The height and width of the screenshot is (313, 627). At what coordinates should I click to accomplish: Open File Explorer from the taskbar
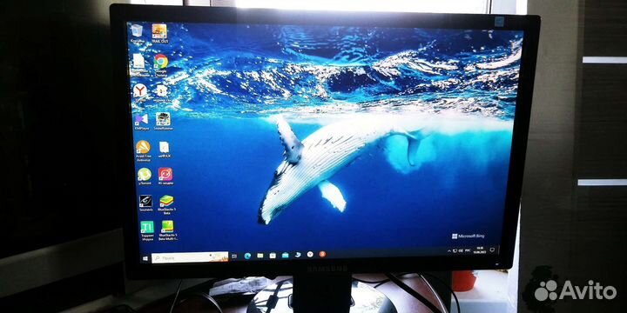click(x=260, y=256)
